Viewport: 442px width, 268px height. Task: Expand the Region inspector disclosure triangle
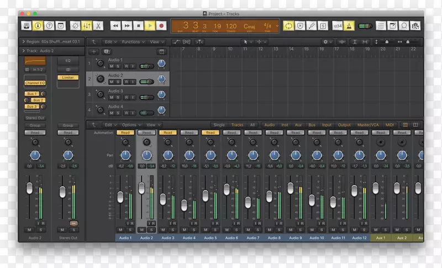[x=23, y=41]
